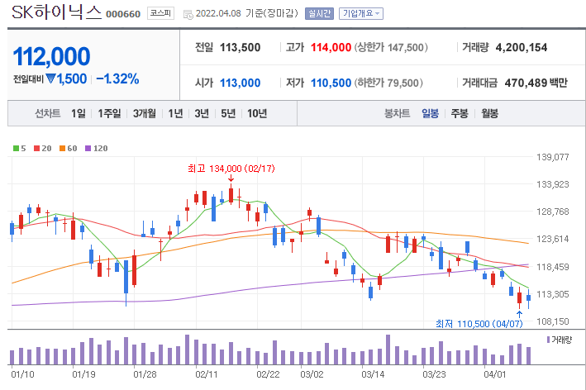The width and height of the screenshot is (586, 390).
Task: Click the 139,077 price axis label
Action: (x=553, y=157)
